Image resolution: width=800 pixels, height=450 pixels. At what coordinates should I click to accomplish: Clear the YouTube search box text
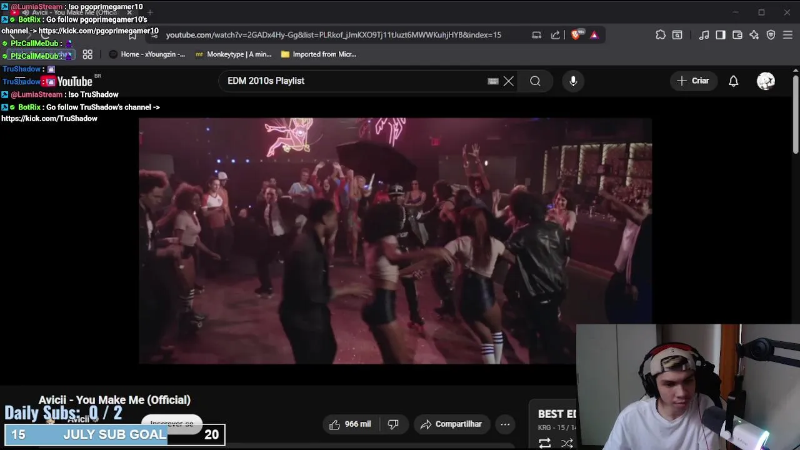coord(509,81)
